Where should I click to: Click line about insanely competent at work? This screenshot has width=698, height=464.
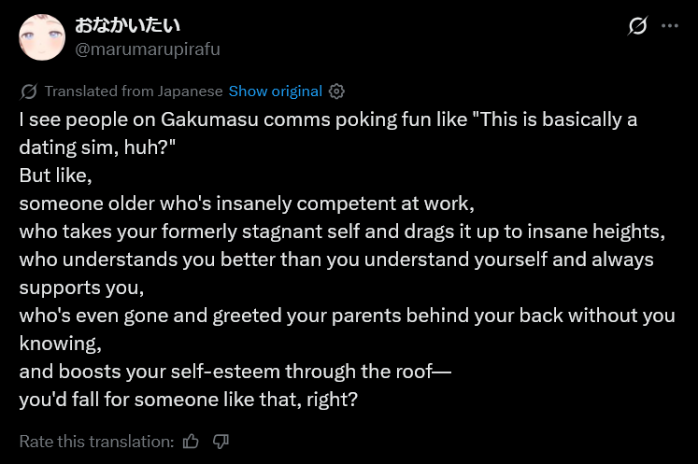pyautogui.click(x=247, y=204)
